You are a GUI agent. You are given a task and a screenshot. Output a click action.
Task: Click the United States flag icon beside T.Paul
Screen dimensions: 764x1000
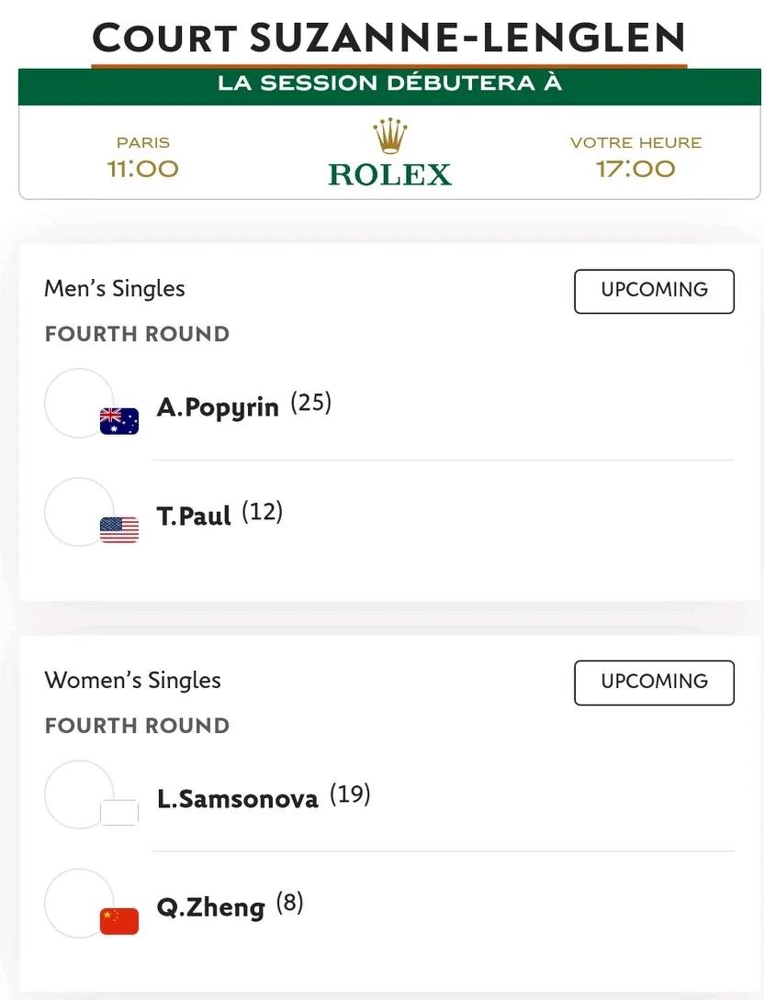point(119,530)
